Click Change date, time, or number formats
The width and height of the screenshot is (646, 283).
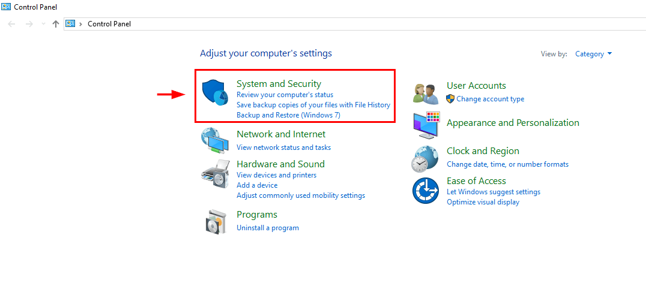click(x=507, y=164)
